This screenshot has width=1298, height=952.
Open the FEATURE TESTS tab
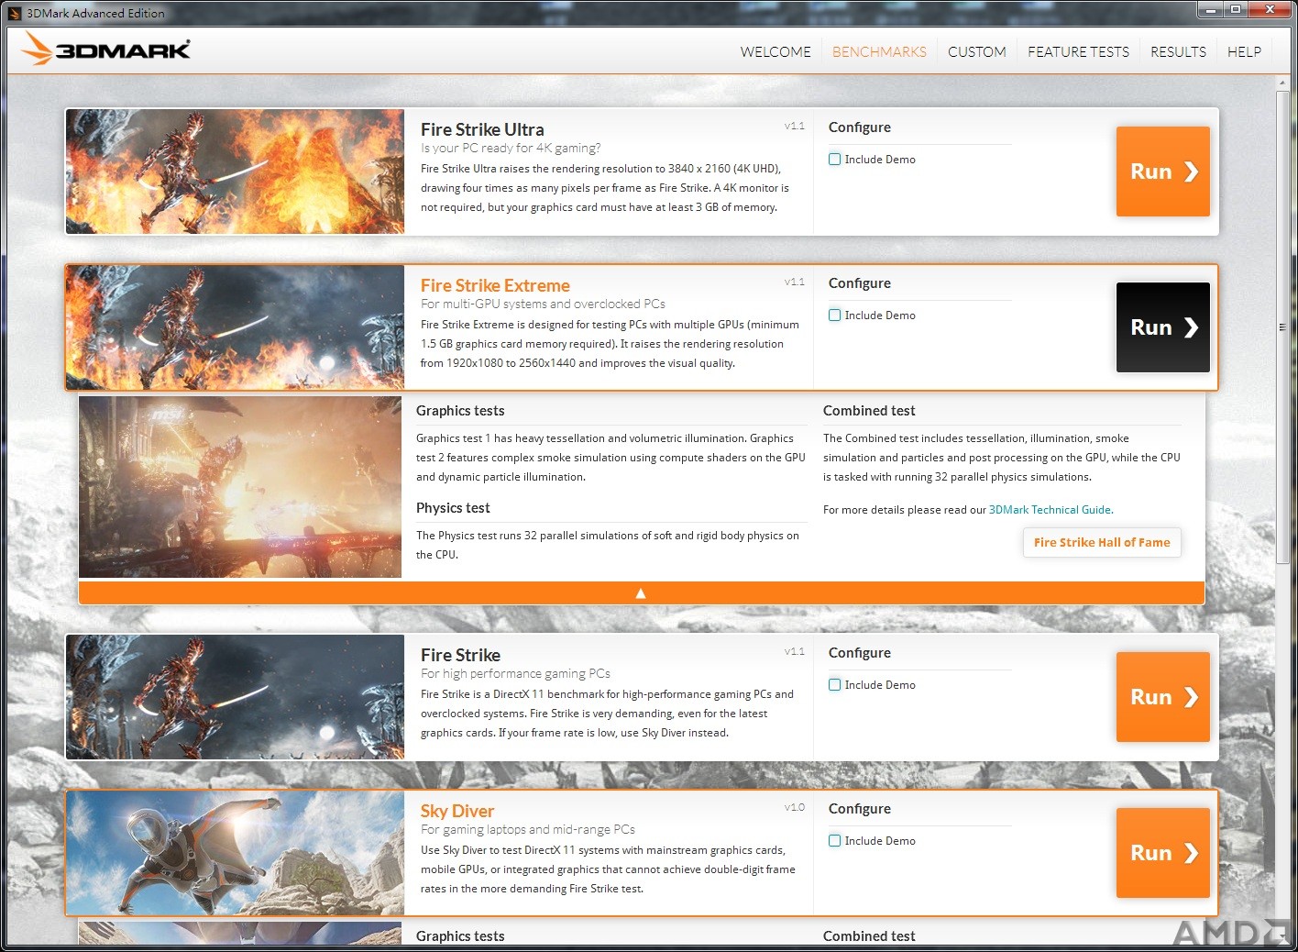pyautogui.click(x=1078, y=51)
